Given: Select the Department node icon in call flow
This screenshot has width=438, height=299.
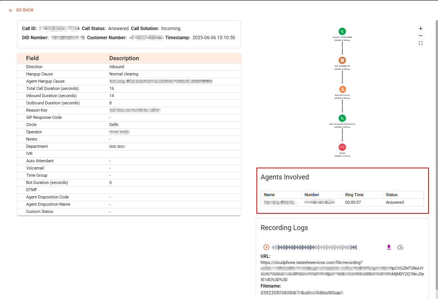Looking at the screenshot, I should 342,89.
